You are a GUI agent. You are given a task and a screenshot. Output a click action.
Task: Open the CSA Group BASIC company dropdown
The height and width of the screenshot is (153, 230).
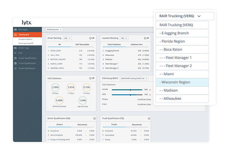(134, 78)
